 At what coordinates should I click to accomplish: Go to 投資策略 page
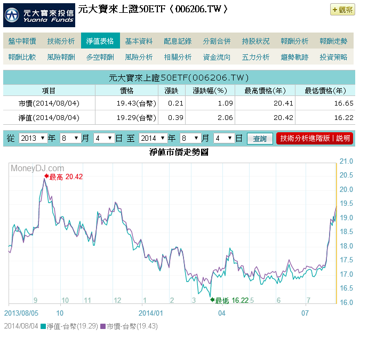pyautogui.click(x=333, y=57)
